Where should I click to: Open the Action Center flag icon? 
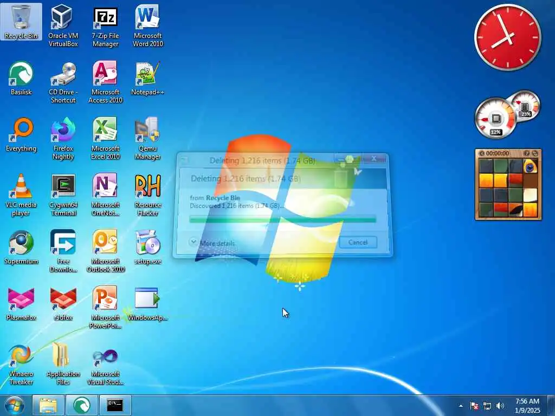coord(474,406)
